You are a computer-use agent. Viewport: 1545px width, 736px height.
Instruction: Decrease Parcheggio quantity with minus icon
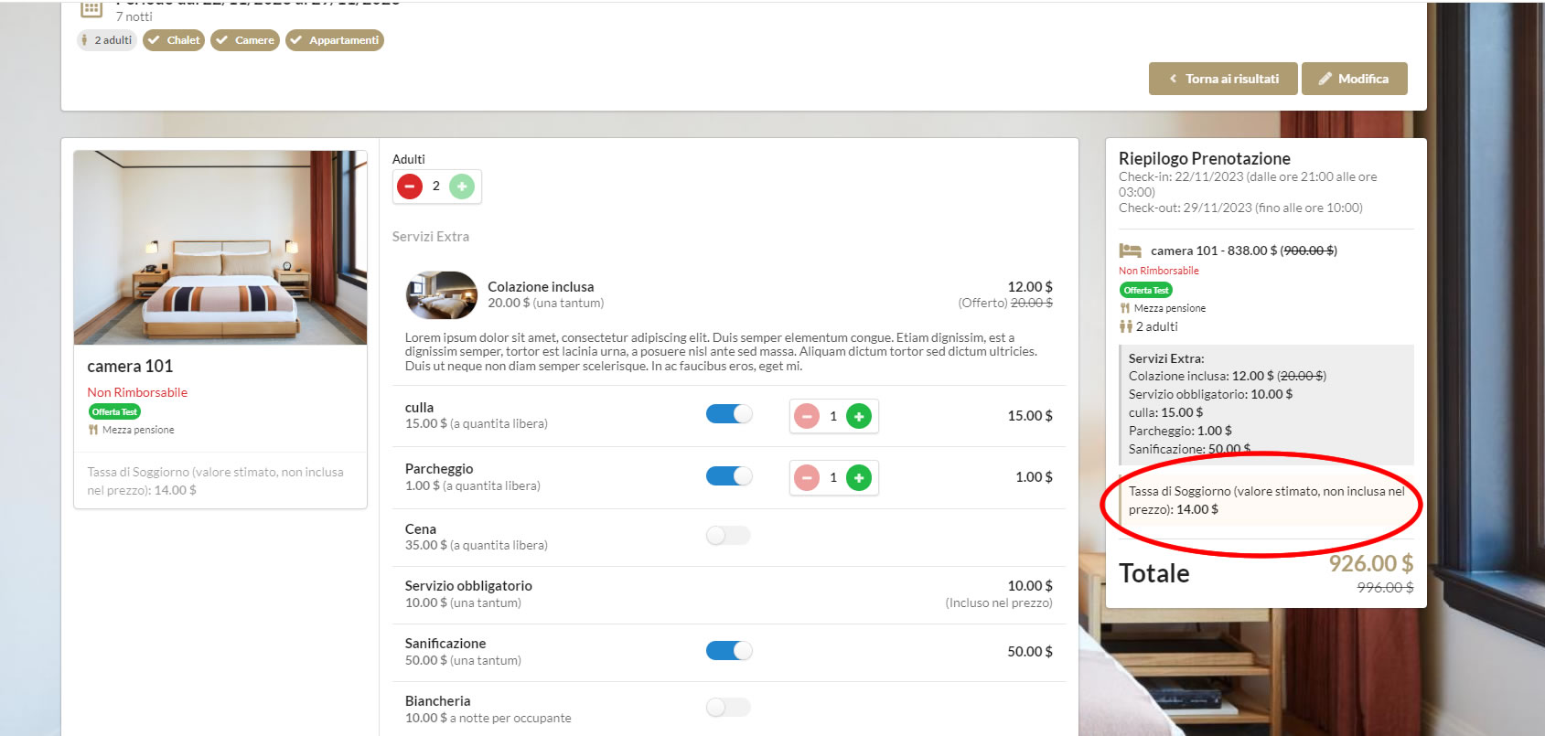(x=807, y=477)
